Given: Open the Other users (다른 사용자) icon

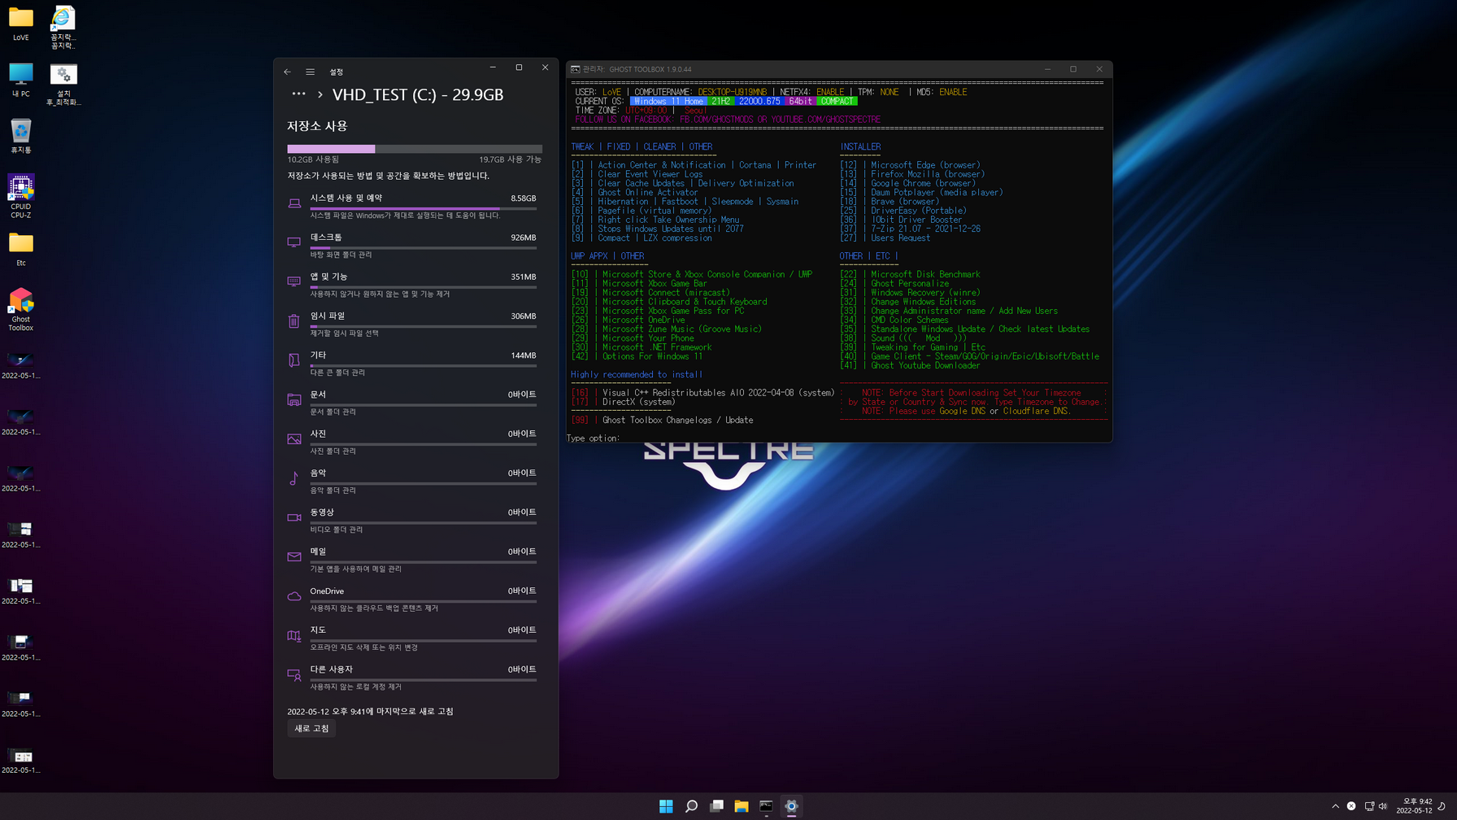Looking at the screenshot, I should tap(294, 675).
